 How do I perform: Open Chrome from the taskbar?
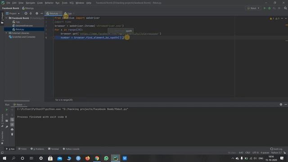[x=97, y=158]
